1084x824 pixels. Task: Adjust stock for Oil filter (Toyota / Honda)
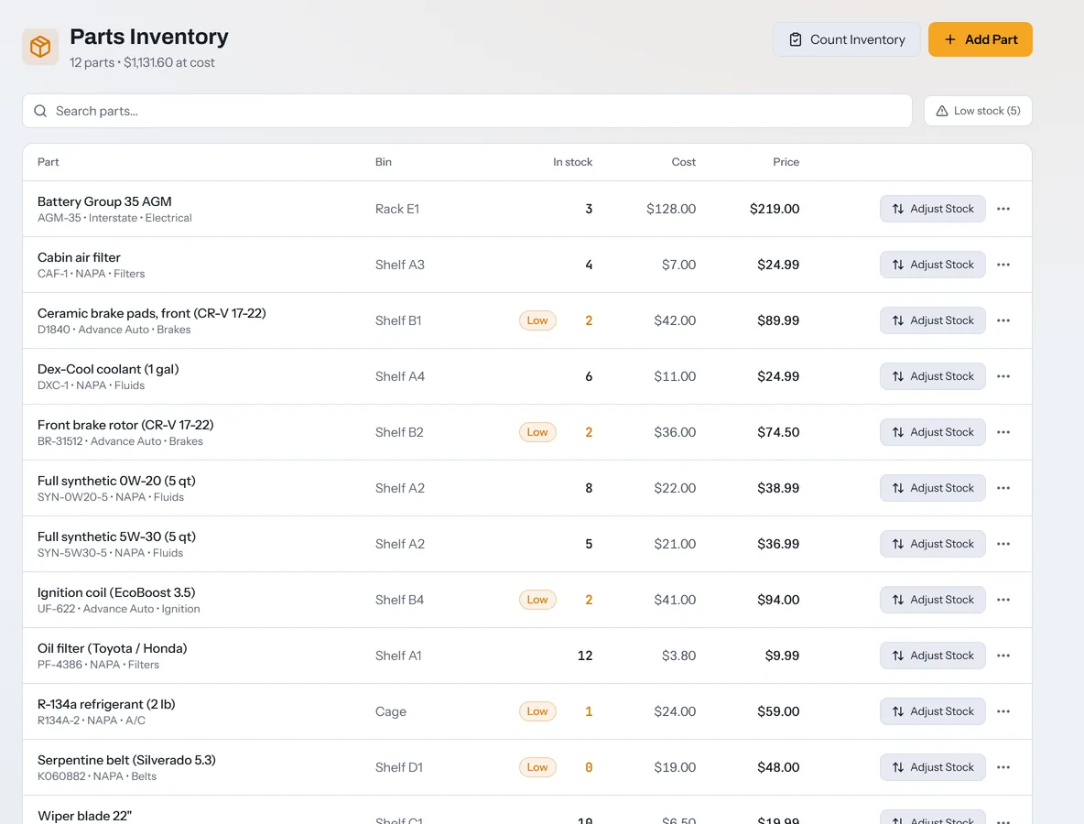(x=933, y=656)
